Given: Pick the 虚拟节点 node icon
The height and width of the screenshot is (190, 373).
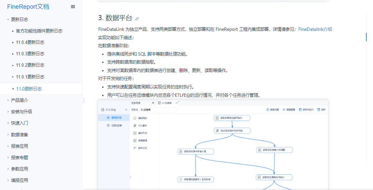Looking at the screenshot, I should click(x=135, y=133).
